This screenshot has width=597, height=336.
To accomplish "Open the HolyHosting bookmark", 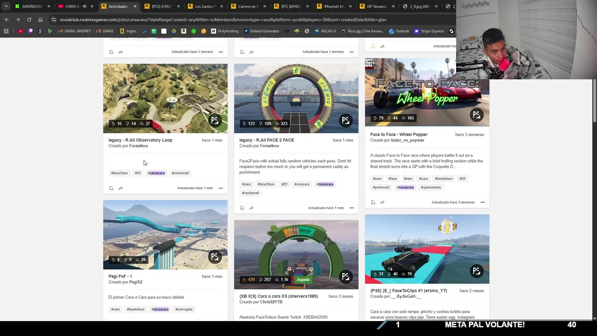I will pos(224,31).
